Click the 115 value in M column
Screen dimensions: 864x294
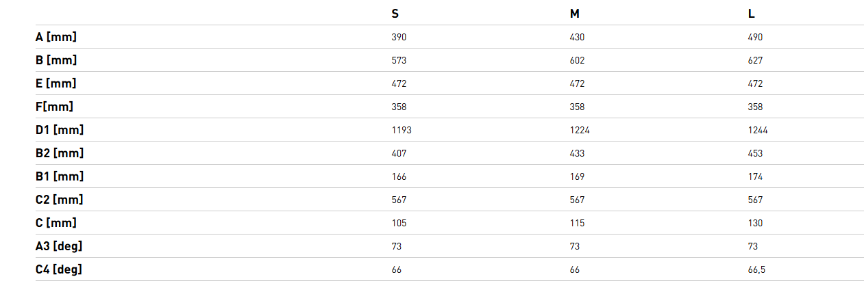pyautogui.click(x=577, y=224)
